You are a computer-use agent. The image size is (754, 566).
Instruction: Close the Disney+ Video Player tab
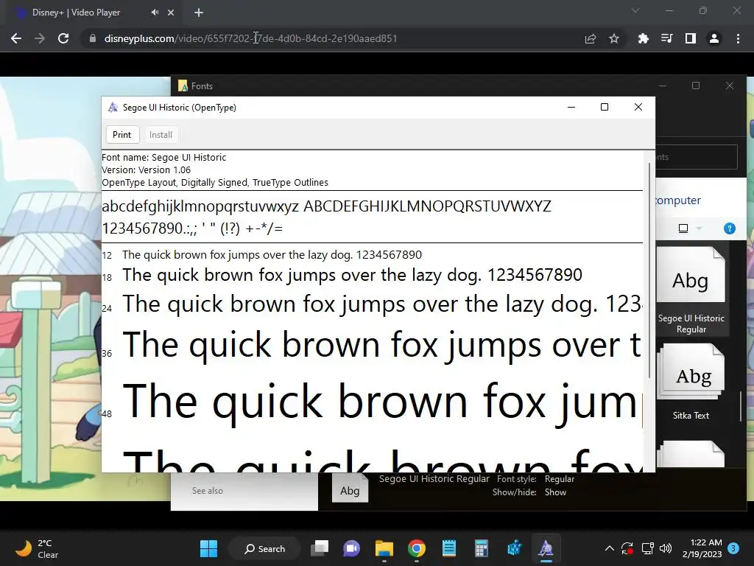click(171, 13)
